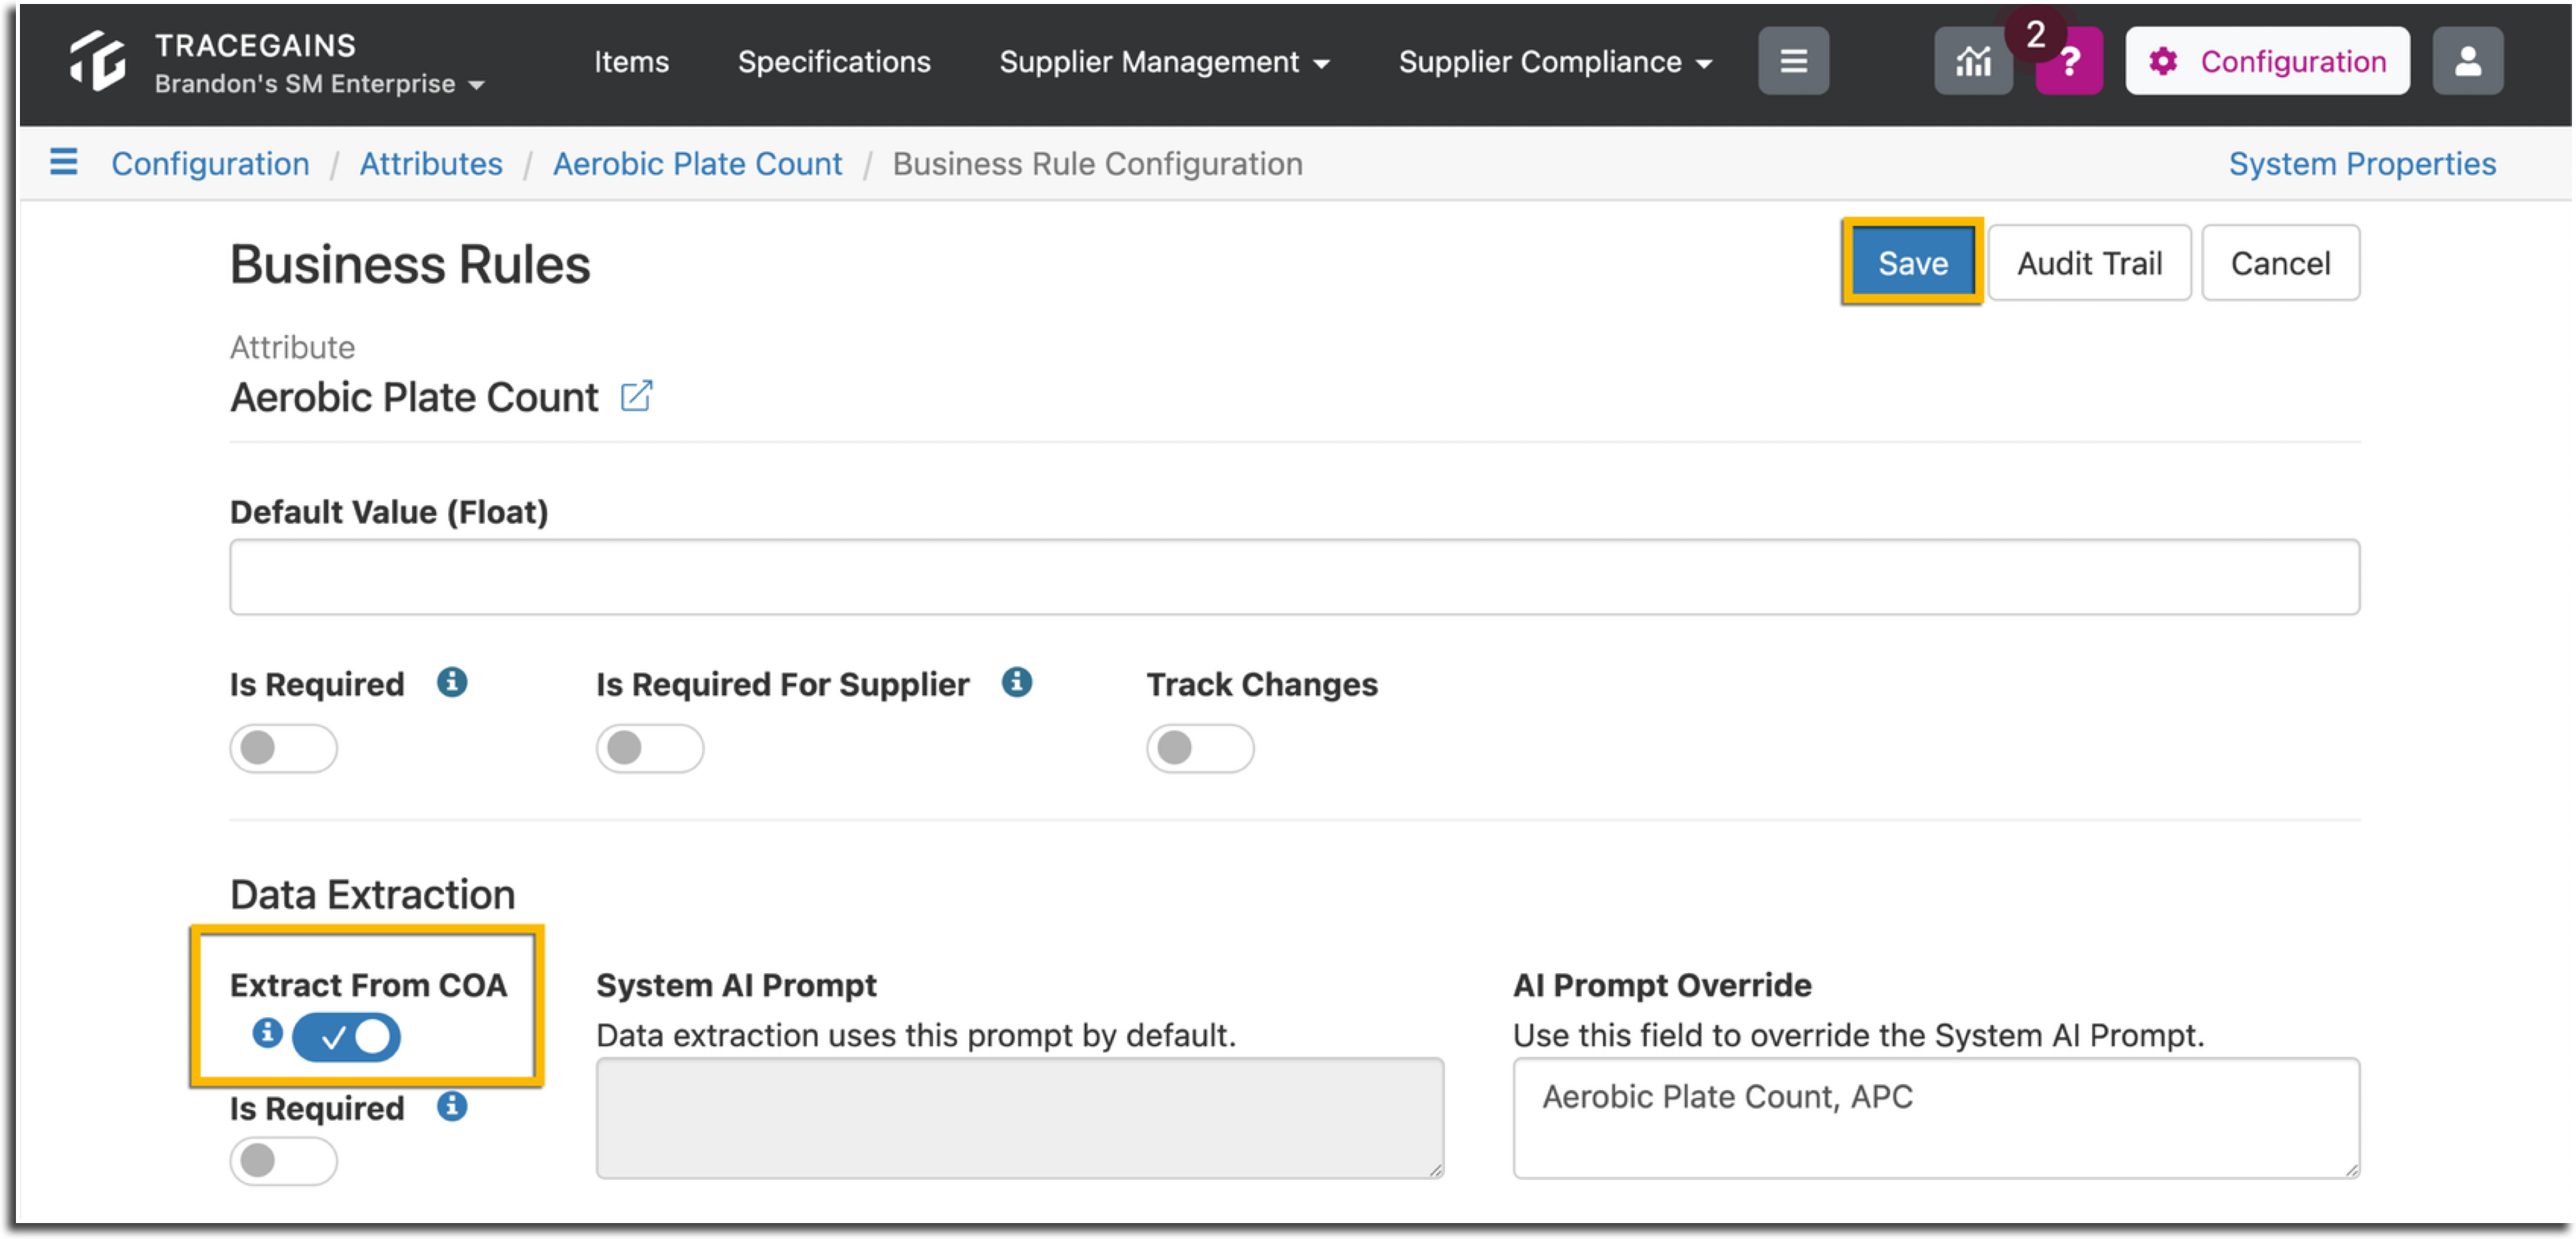Click the TraceGains logo icon

(x=98, y=61)
